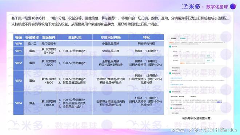Select the 生日礼包 column header

tap(75, 37)
